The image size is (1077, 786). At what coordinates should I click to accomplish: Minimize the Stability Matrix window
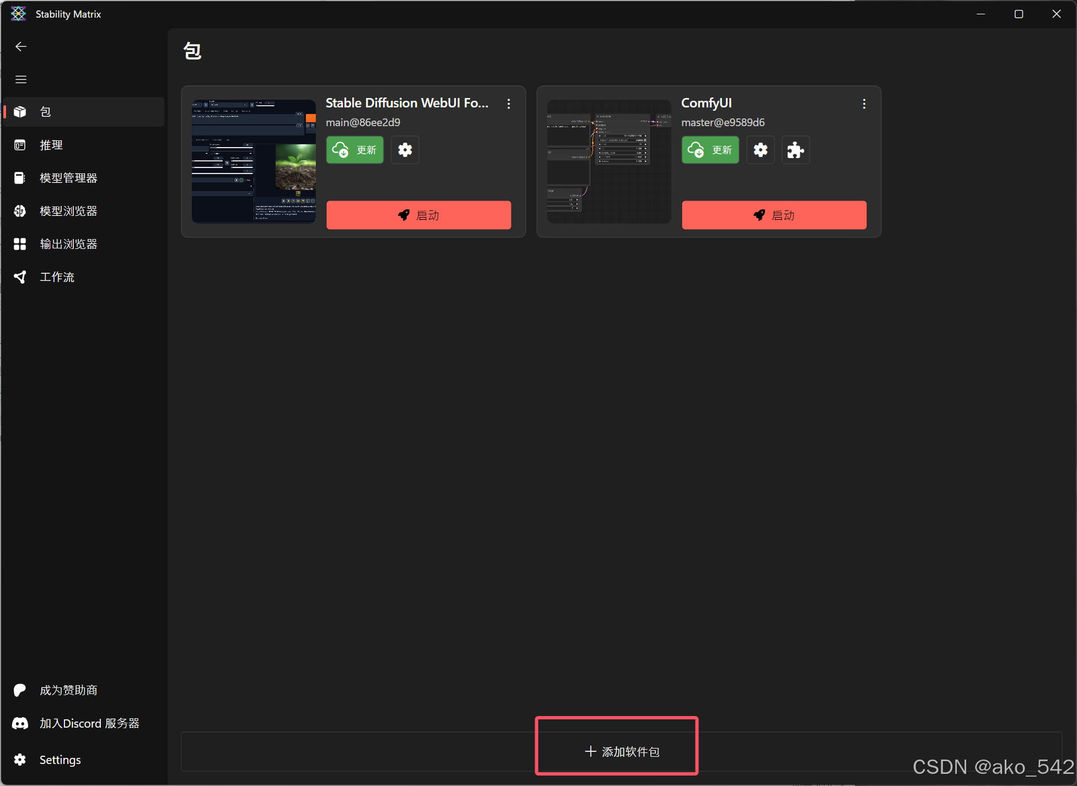(x=981, y=14)
